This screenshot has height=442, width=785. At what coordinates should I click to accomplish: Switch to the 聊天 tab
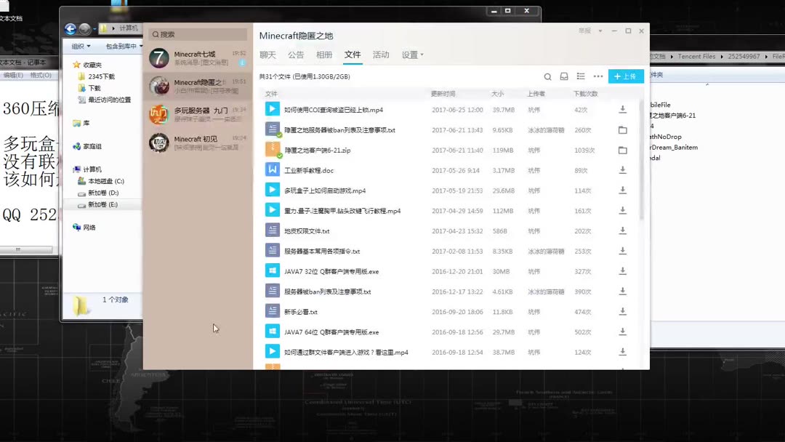[x=268, y=55]
